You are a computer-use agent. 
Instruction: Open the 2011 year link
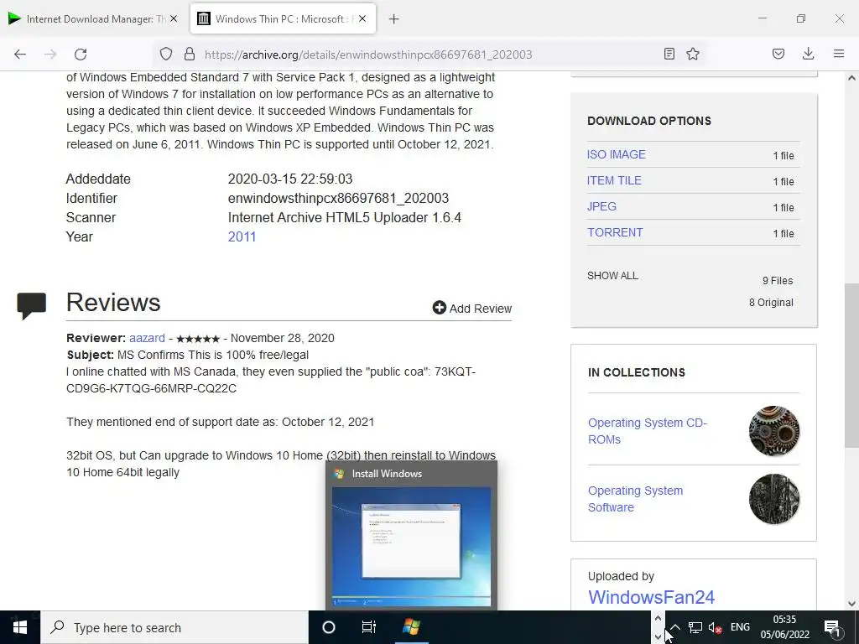(242, 236)
